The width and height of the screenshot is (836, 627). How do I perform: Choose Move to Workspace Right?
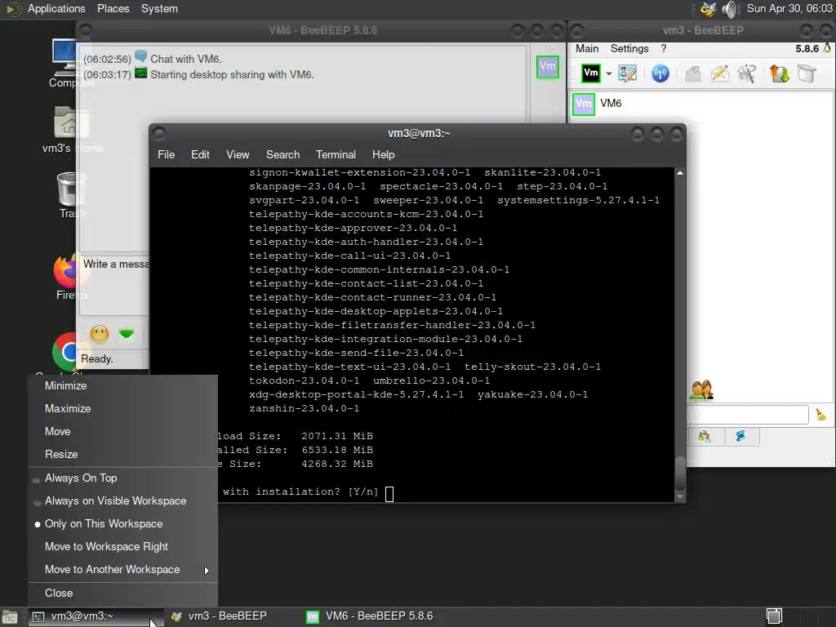pos(122,547)
